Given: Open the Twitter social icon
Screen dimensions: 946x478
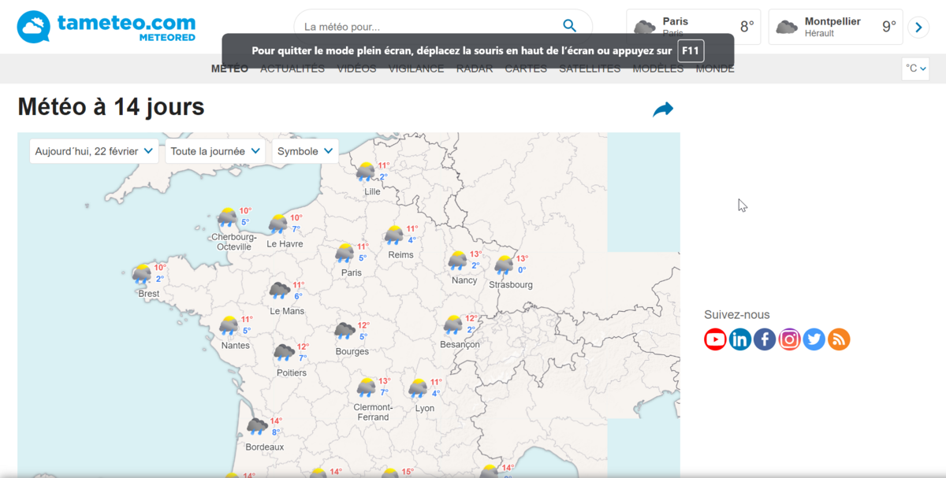Looking at the screenshot, I should pos(814,339).
